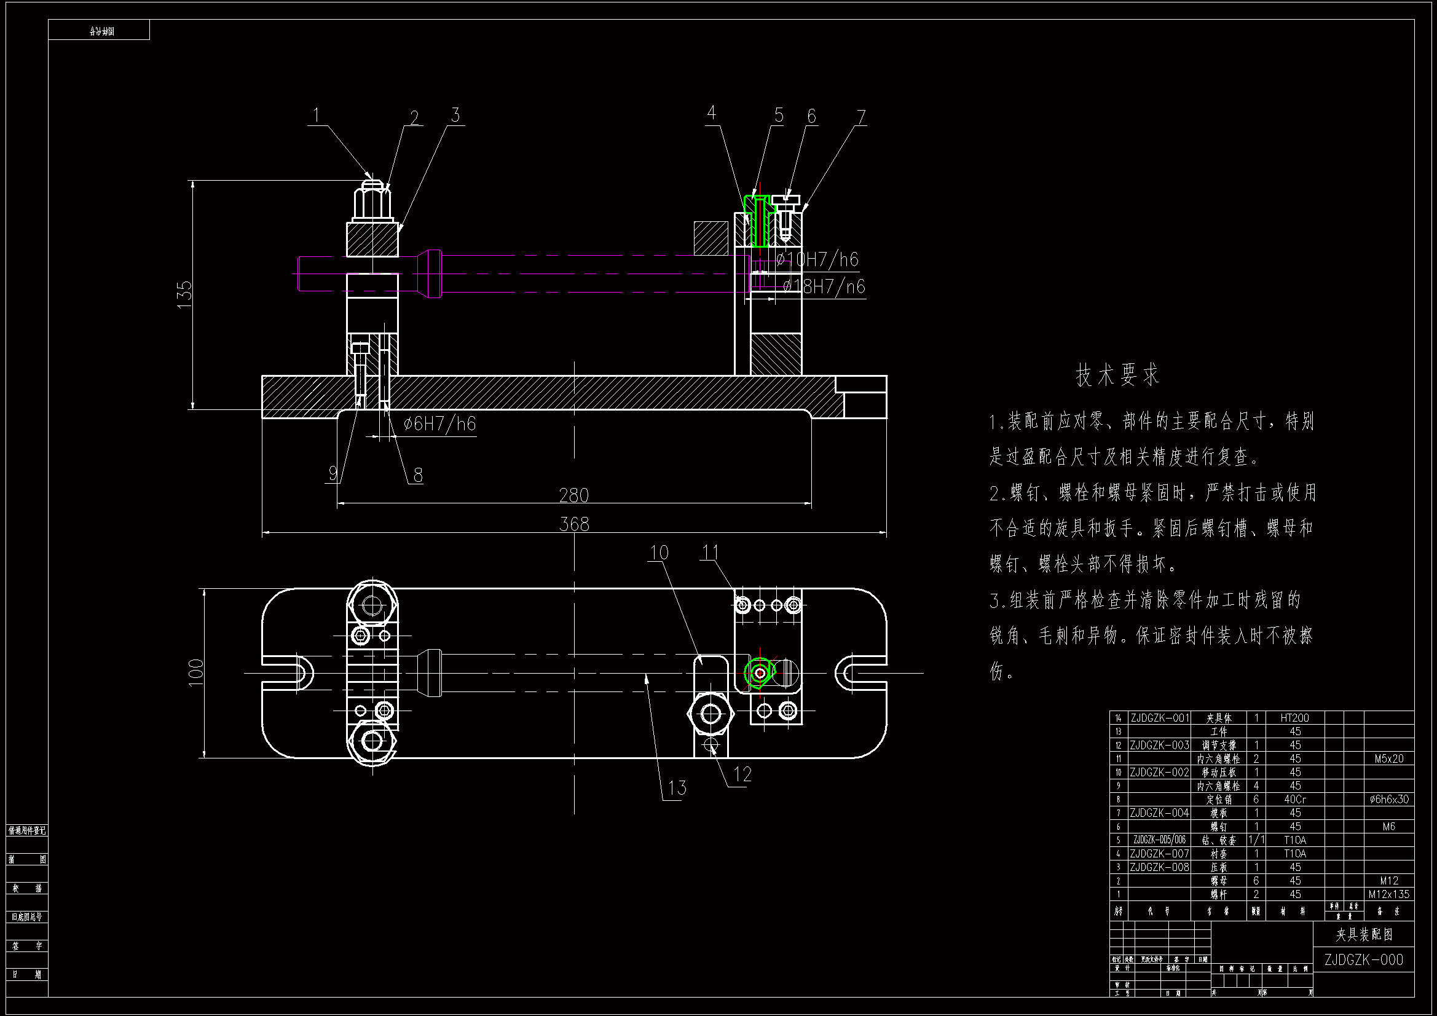
Task: Select balloon number 10 in top view
Action: pyautogui.click(x=658, y=553)
